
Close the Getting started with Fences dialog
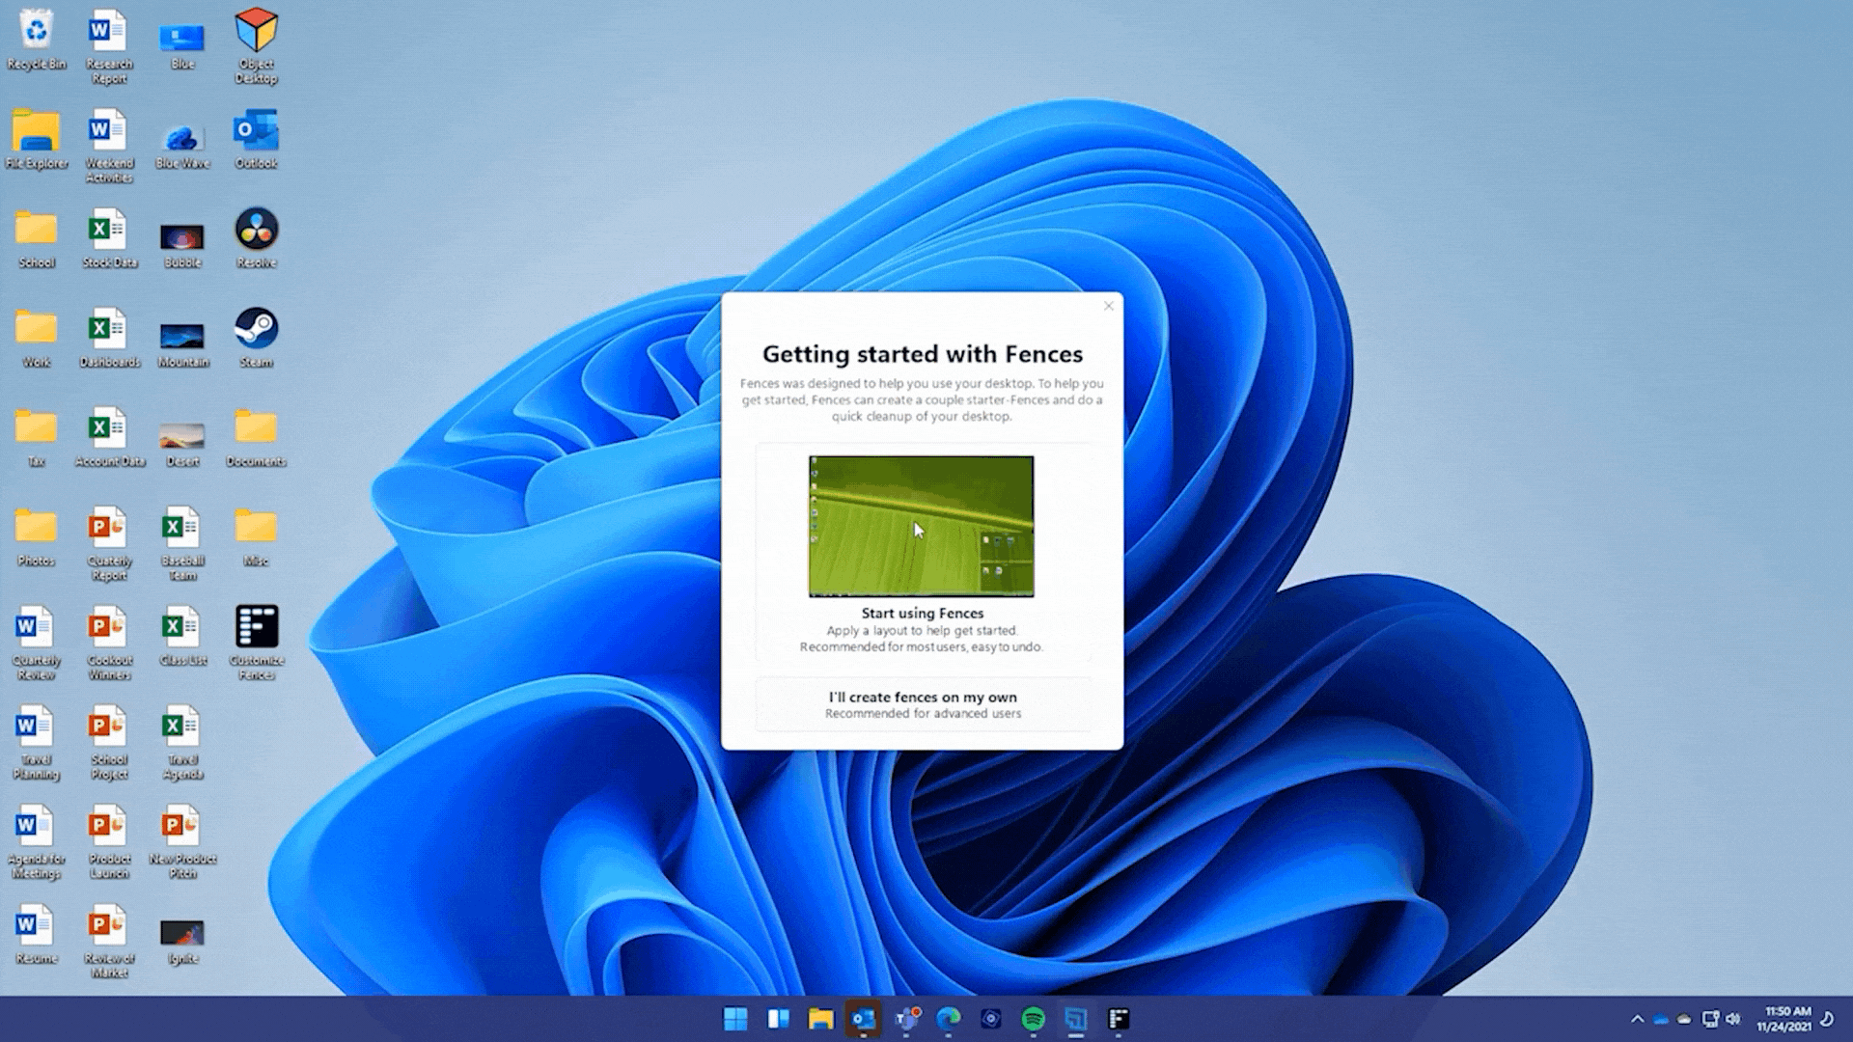click(1108, 306)
